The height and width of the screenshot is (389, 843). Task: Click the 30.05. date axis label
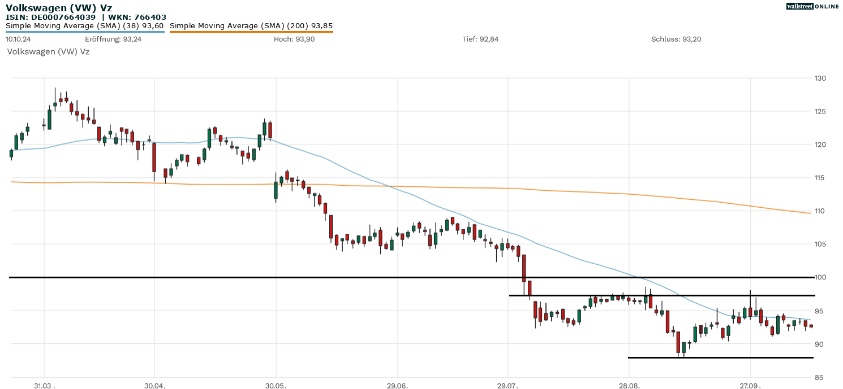coord(276,385)
